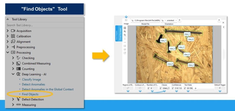Click the Default Trigger lightning icon
The height and width of the screenshot is (111, 235).
pyautogui.click(x=220, y=88)
